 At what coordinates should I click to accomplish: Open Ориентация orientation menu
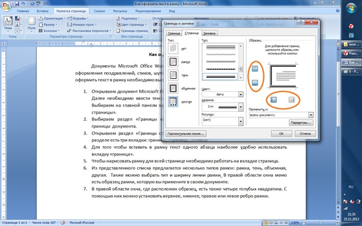coord(52,18)
